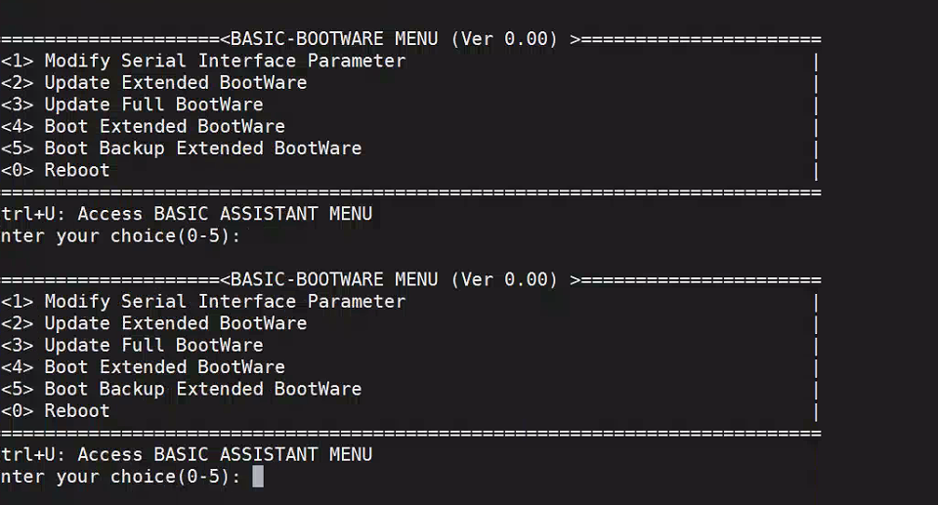Viewport: 938px width, 505px height.
Task: Click "Update Full BootWare" in the upper menu
Action: [153, 105]
